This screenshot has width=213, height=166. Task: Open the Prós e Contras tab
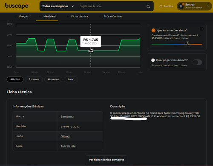pos(111,17)
